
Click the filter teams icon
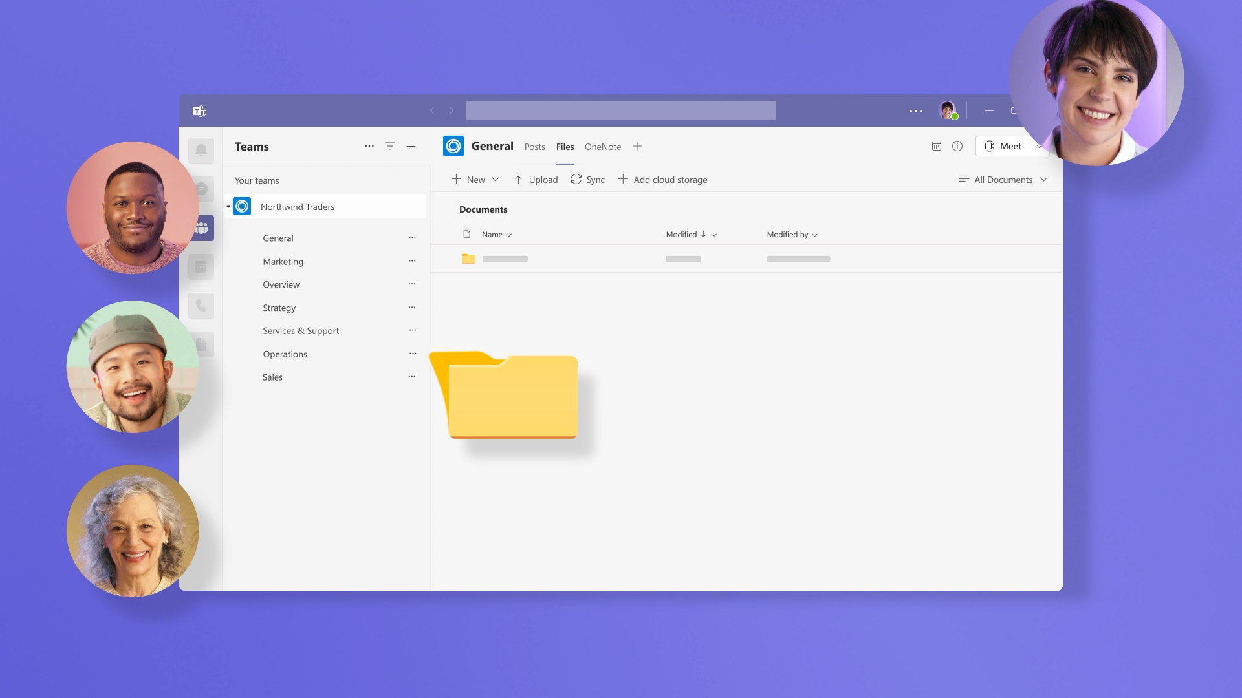pyautogui.click(x=390, y=147)
